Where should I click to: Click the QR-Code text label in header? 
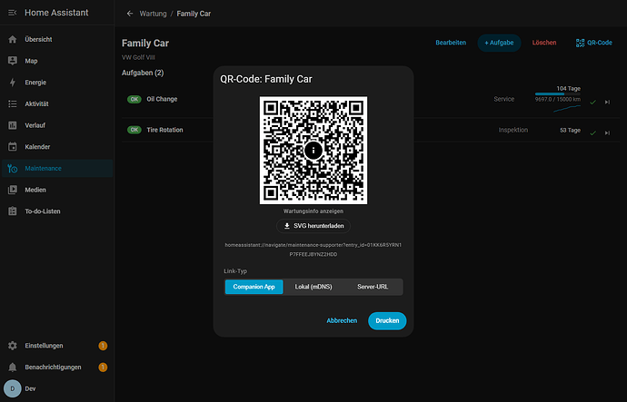pyautogui.click(x=600, y=43)
